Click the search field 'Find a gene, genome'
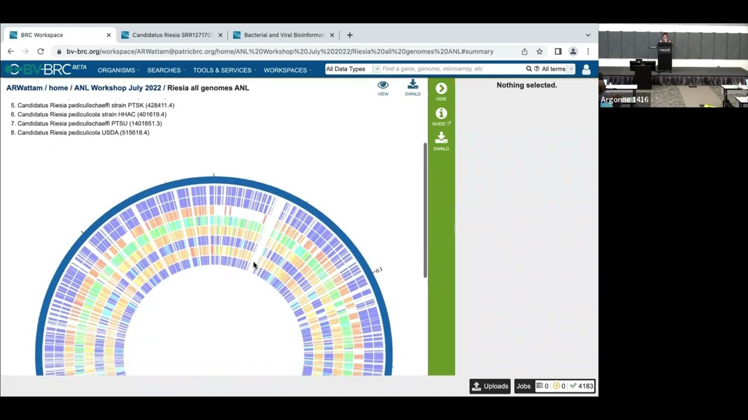Screen dimensions: 748x420 coord(452,69)
